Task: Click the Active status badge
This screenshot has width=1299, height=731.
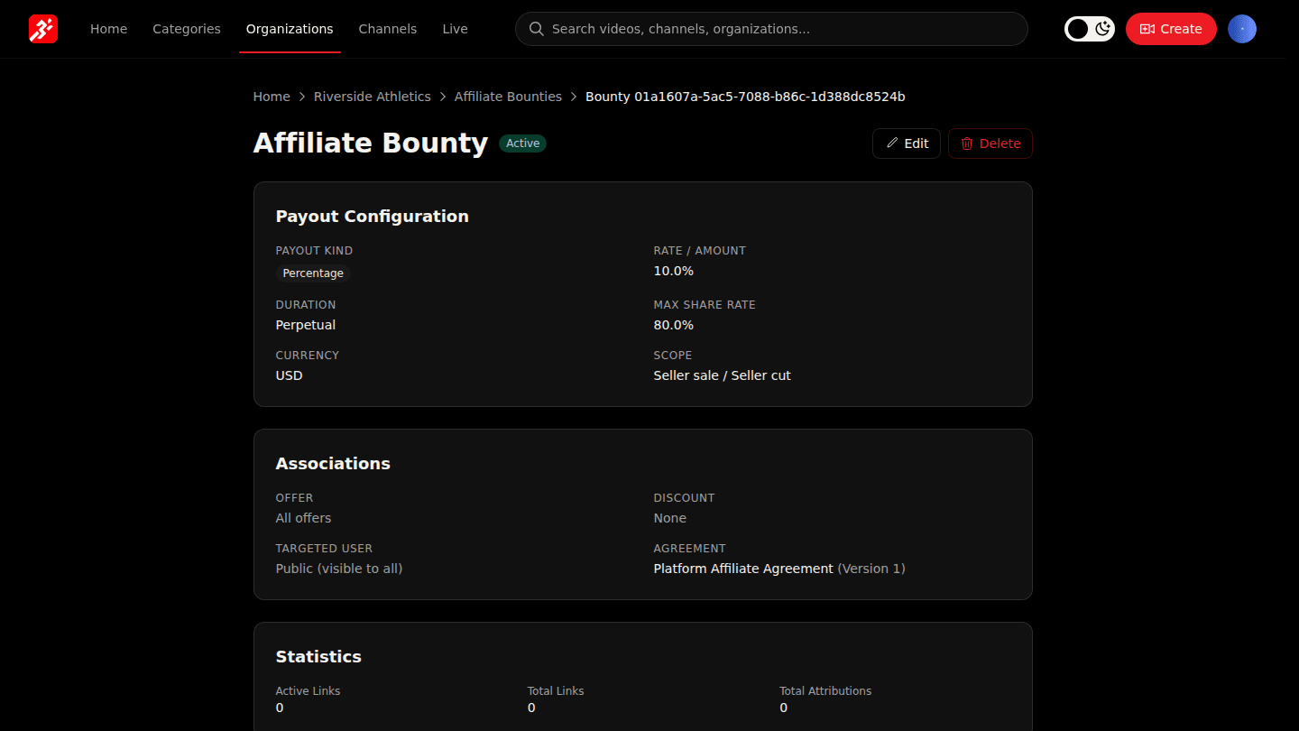Action: point(522,143)
